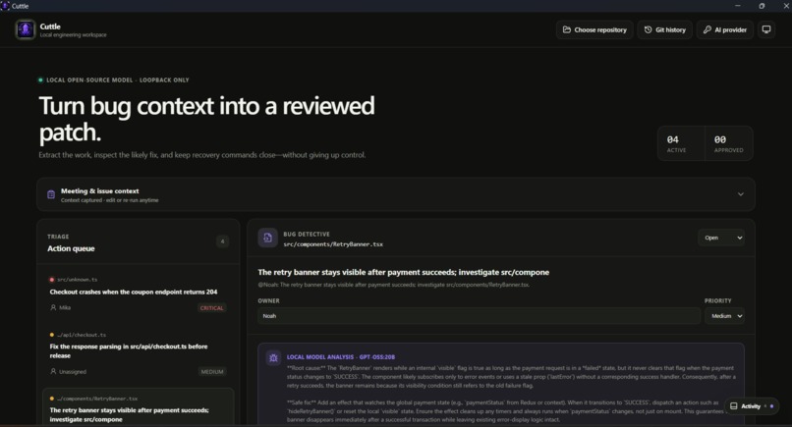Click the Safe fix analysis paragraph
The image size is (792, 427).
(505, 411)
